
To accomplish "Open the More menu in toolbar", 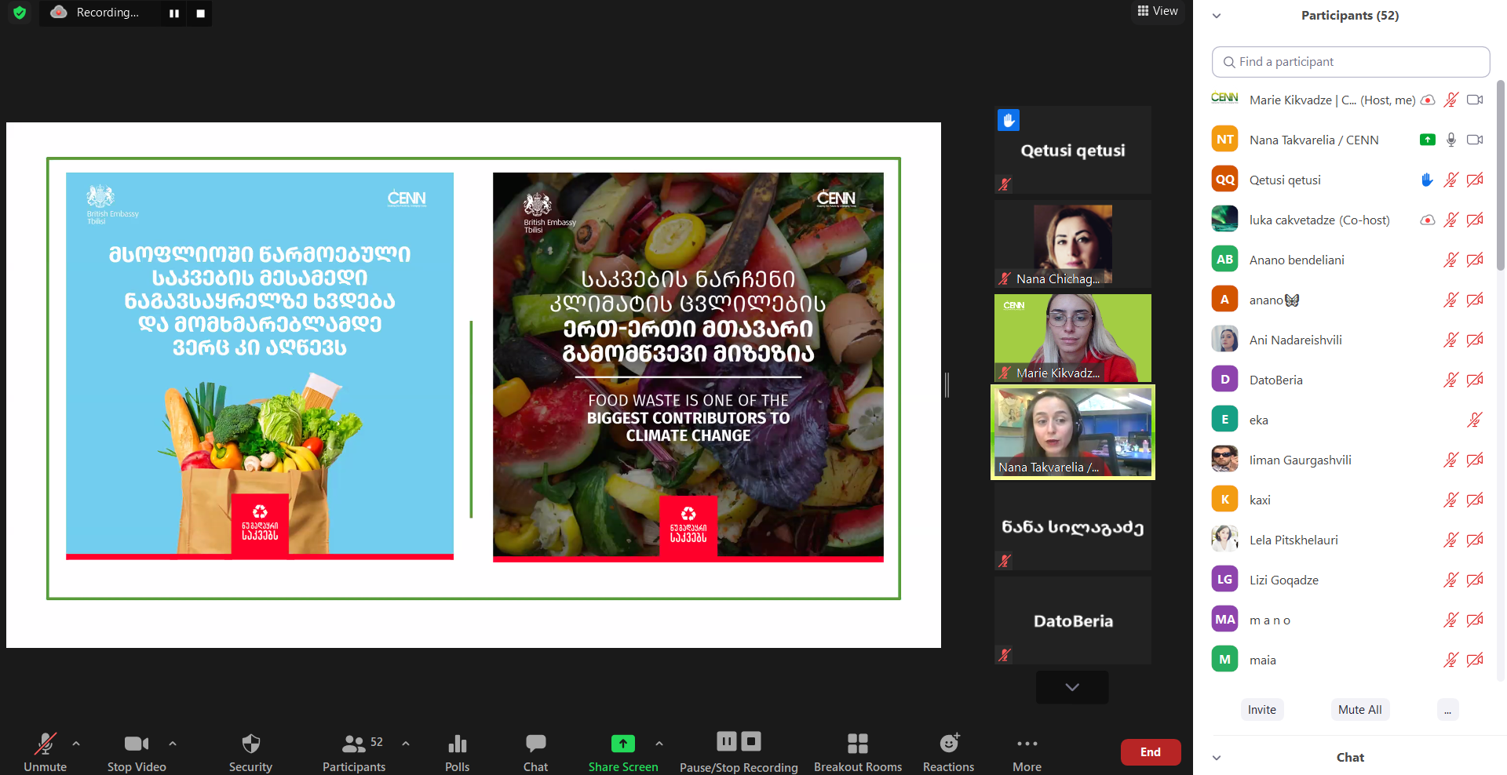I will [1027, 744].
